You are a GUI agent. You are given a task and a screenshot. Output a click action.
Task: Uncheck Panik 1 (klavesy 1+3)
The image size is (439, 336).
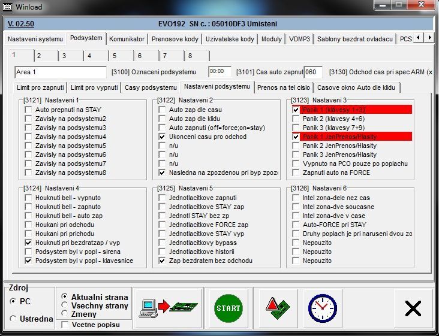coord(296,110)
